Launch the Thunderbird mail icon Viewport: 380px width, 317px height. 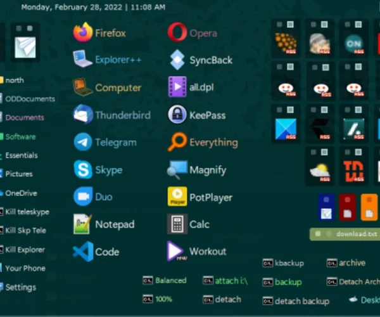[83, 114]
